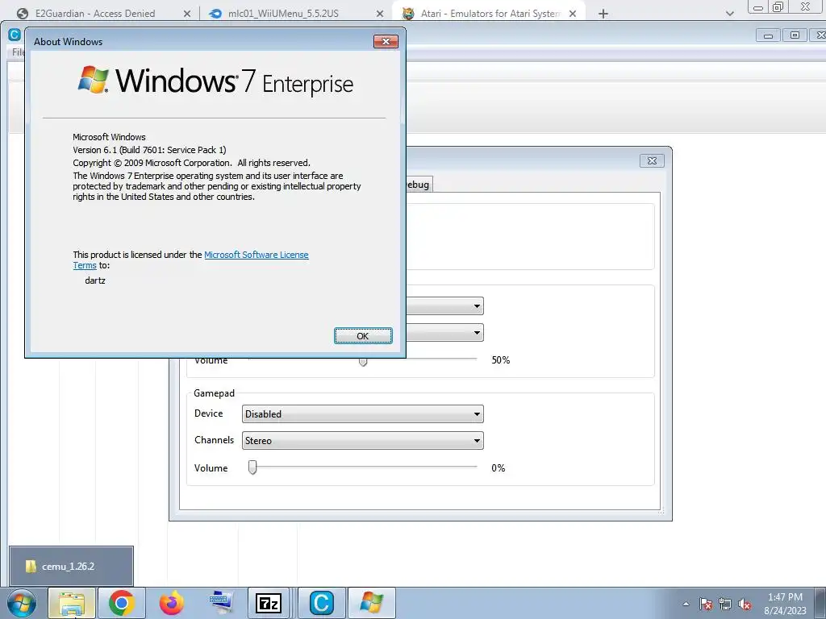Open File Explorer from the taskbar
The height and width of the screenshot is (619, 826).
point(72,603)
